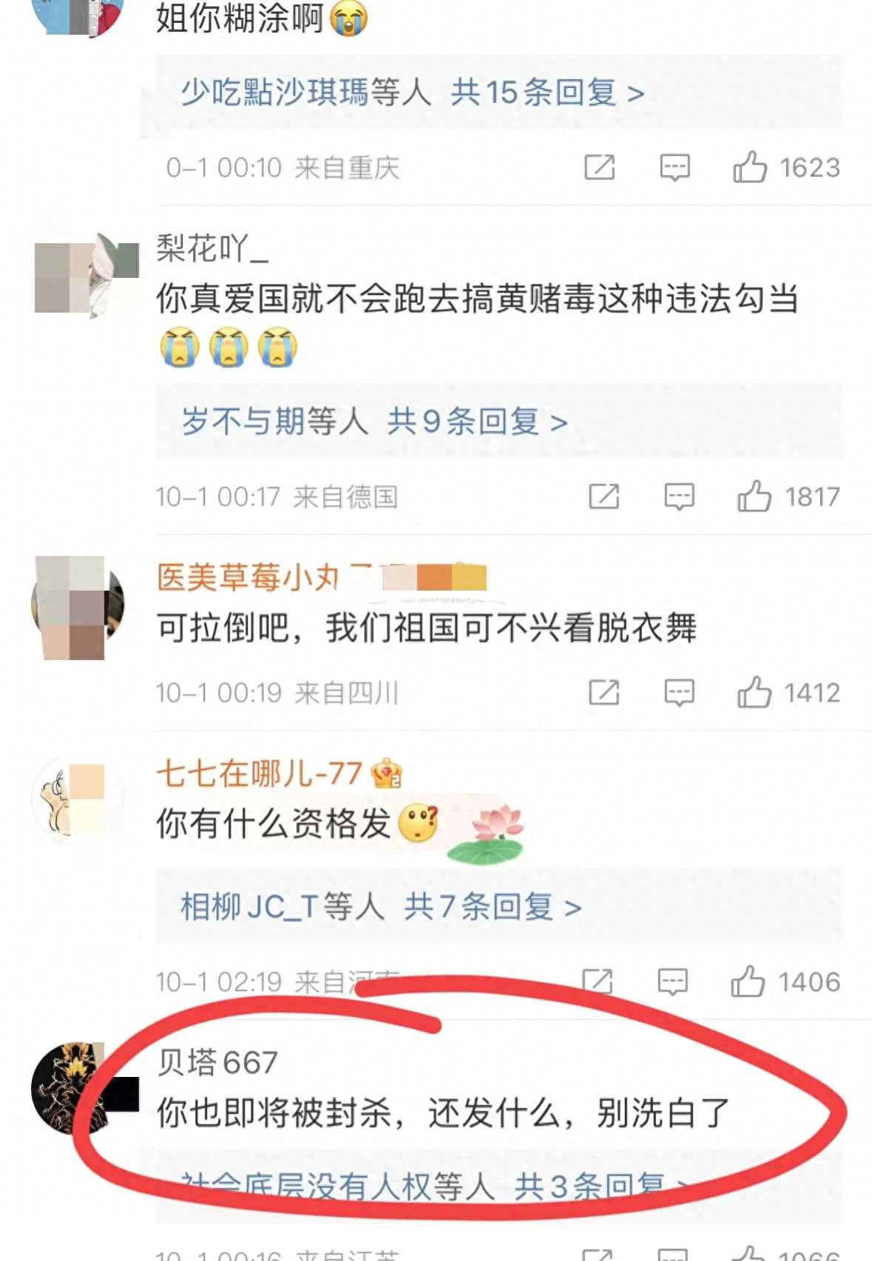The height and width of the screenshot is (1261, 872).
Task: Like the comment with 1623 likes
Action: pyautogui.click(x=749, y=167)
